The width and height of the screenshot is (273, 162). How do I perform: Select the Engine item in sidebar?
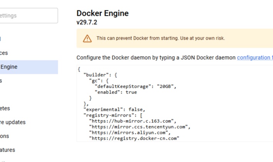(x=29, y=67)
